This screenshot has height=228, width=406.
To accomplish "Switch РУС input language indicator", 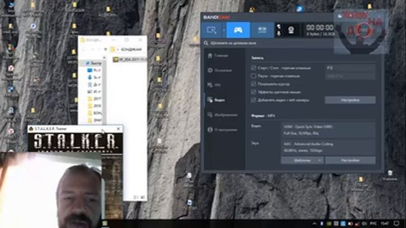I will (x=373, y=224).
